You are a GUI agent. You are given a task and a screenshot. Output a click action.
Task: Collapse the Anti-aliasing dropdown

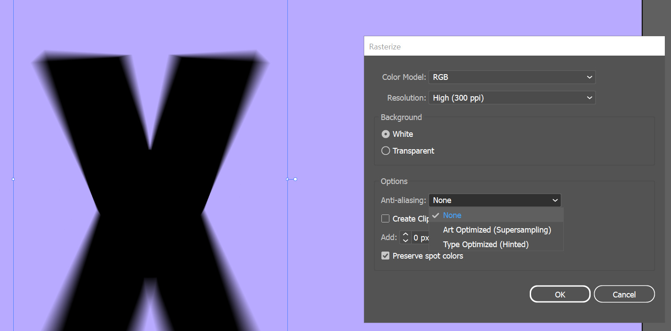point(495,200)
